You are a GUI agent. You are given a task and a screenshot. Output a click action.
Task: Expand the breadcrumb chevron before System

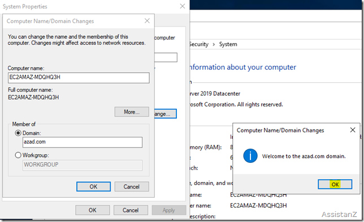tap(214, 44)
